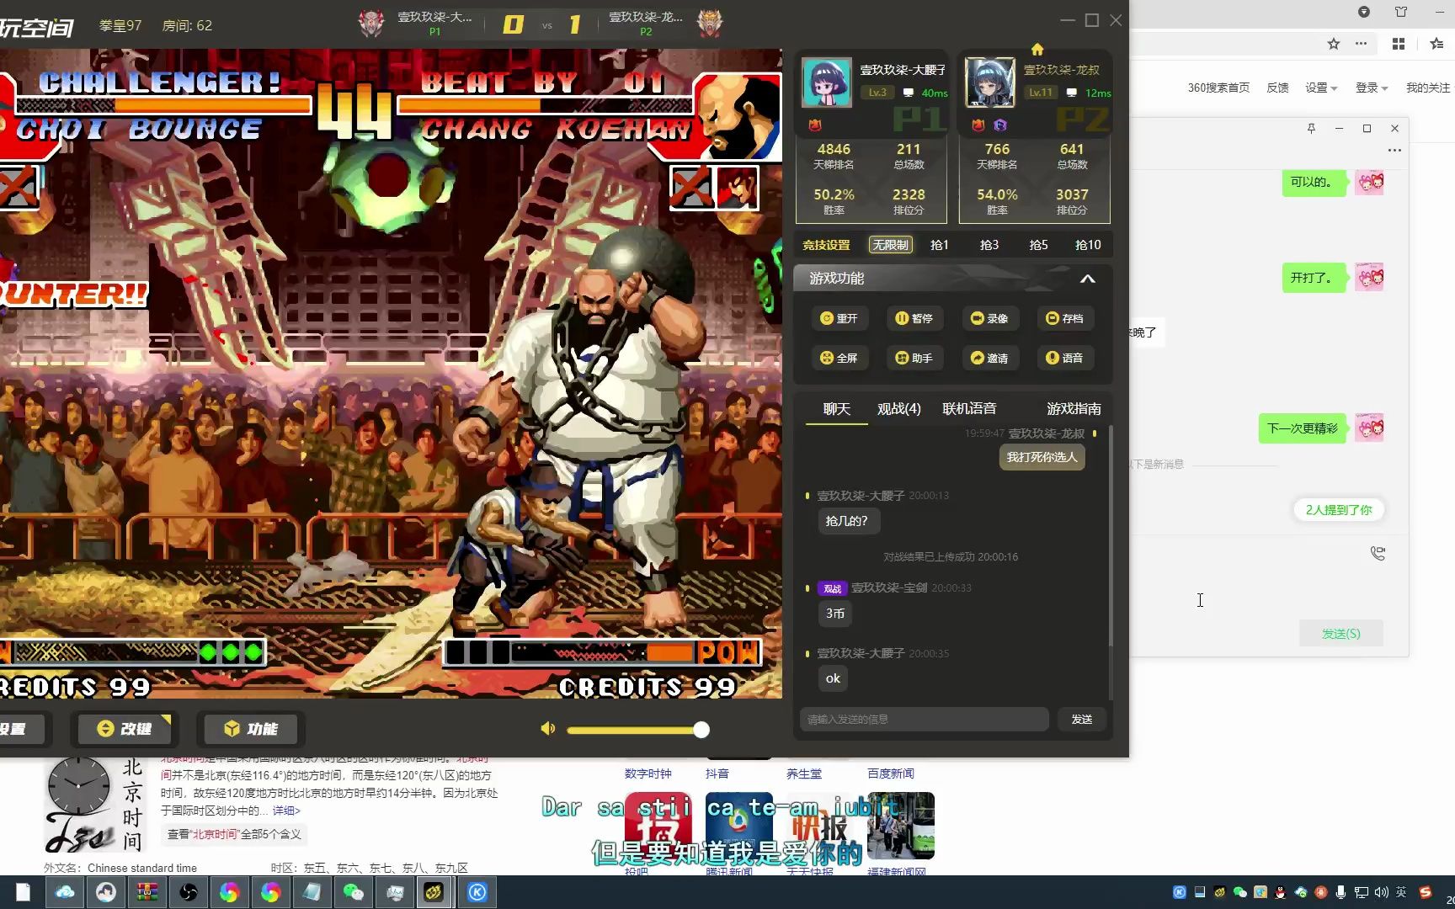Click the 2人提到了你 mention notice
Viewport: 1455px width, 909px height.
1338,510
